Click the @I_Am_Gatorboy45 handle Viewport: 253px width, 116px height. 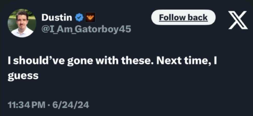86,29
